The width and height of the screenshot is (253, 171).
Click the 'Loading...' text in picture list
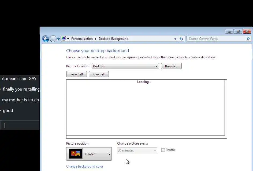pos(144,82)
